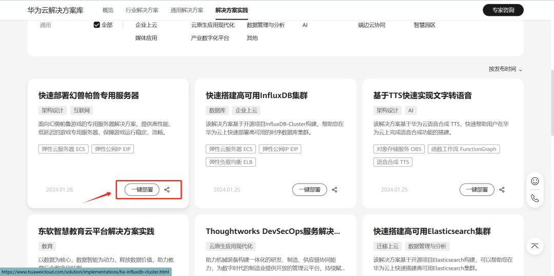Click 弹性公网IP EIP tag on 幻兽帕鲁 card

(113, 149)
